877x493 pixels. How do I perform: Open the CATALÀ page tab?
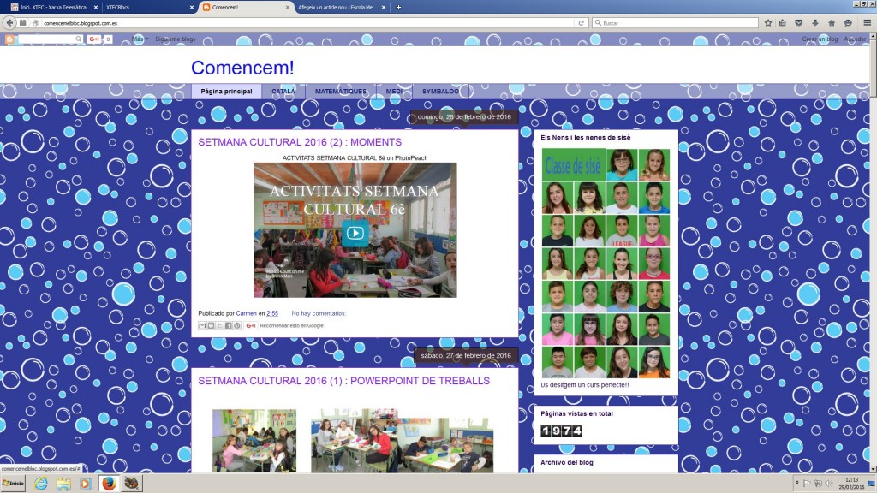[283, 92]
